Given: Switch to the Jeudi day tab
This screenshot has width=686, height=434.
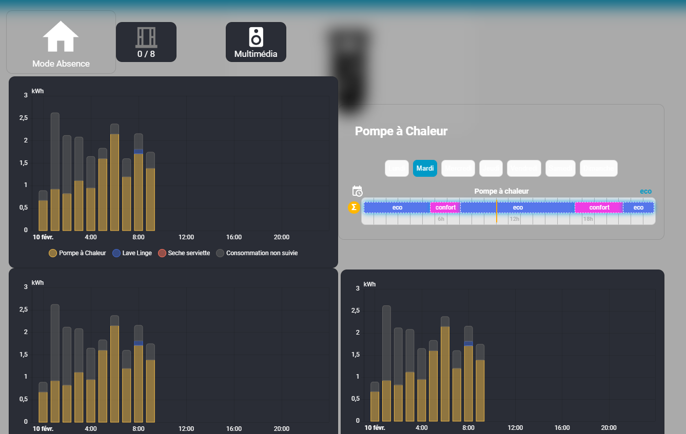Looking at the screenshot, I should pyautogui.click(x=491, y=169).
